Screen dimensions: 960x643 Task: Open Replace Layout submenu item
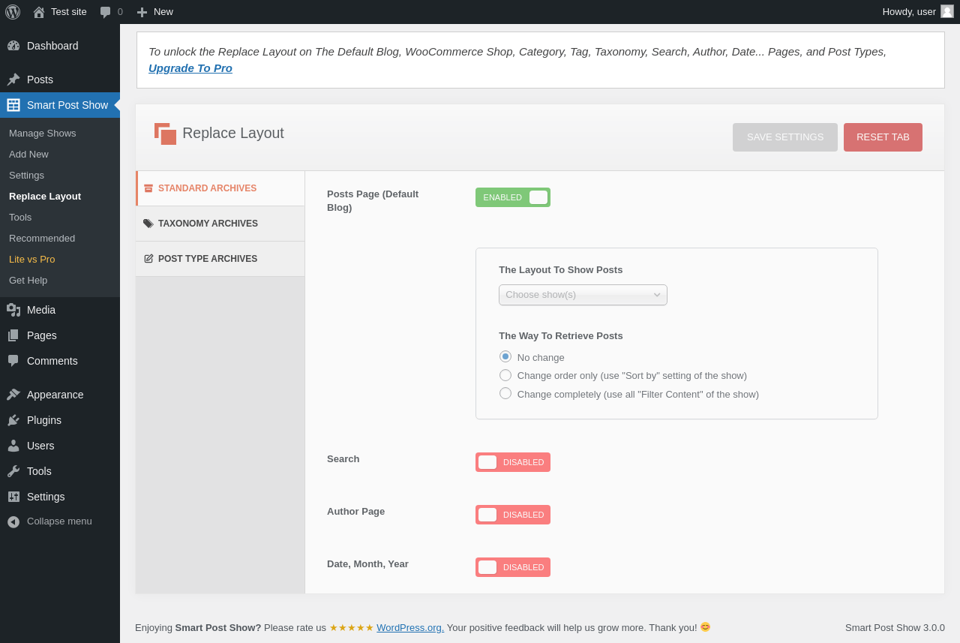(45, 196)
